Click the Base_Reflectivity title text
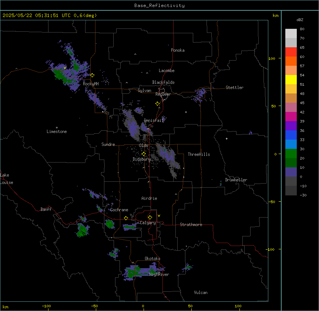Screen dimensions: 319x311 pyautogui.click(x=159, y=6)
